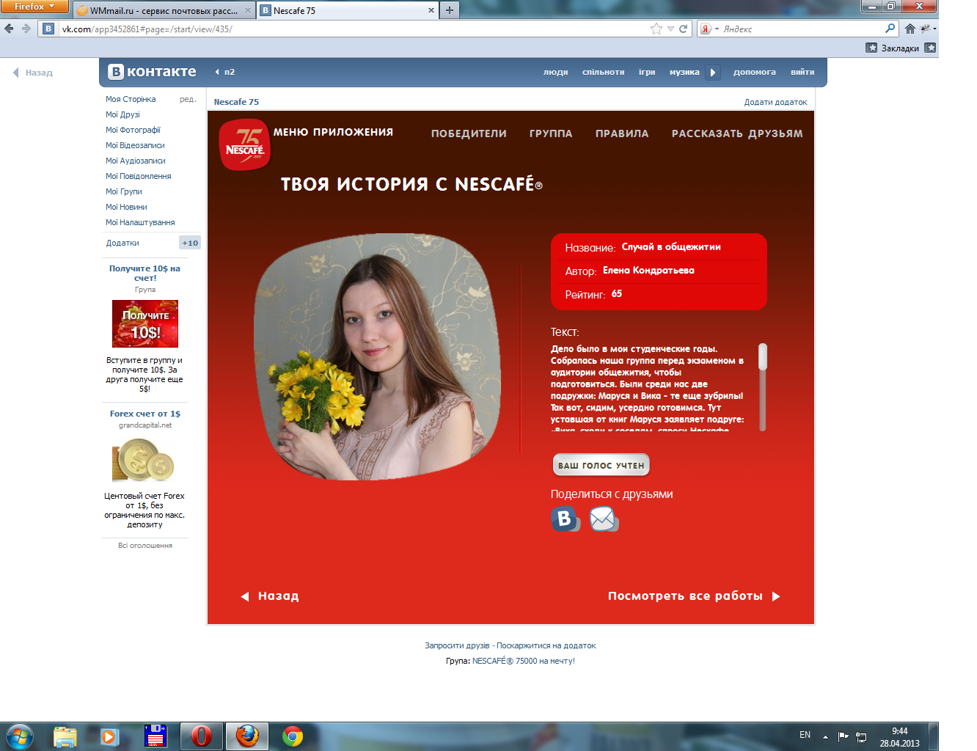Click the n2 header arrow link
The image size is (977, 751).
(224, 72)
